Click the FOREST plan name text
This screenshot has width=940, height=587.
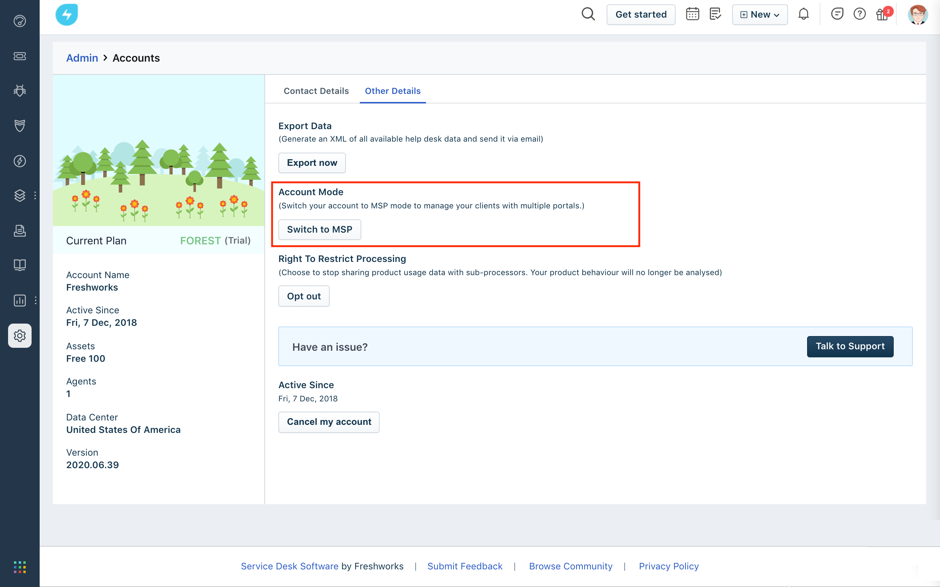[x=200, y=241]
